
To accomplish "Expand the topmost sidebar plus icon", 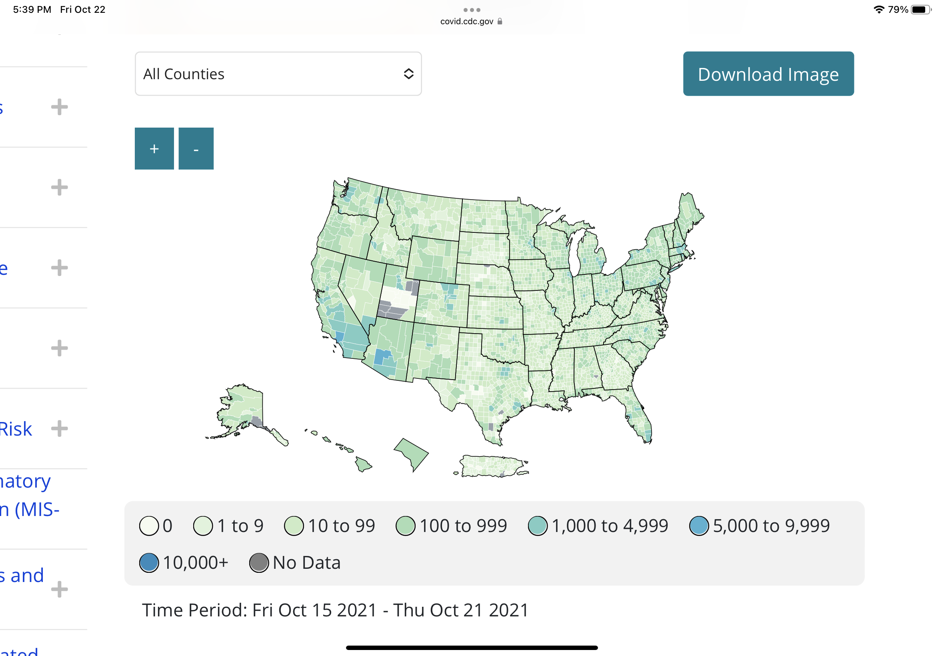I will (x=60, y=107).
